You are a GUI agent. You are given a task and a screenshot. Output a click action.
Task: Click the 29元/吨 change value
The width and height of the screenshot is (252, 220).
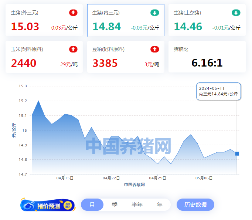(x=69, y=64)
